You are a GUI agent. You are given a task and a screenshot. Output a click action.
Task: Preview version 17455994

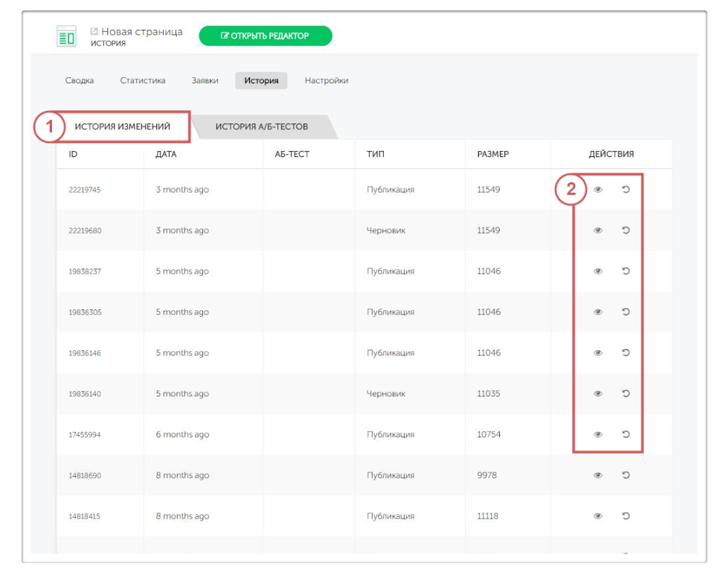pyautogui.click(x=598, y=434)
